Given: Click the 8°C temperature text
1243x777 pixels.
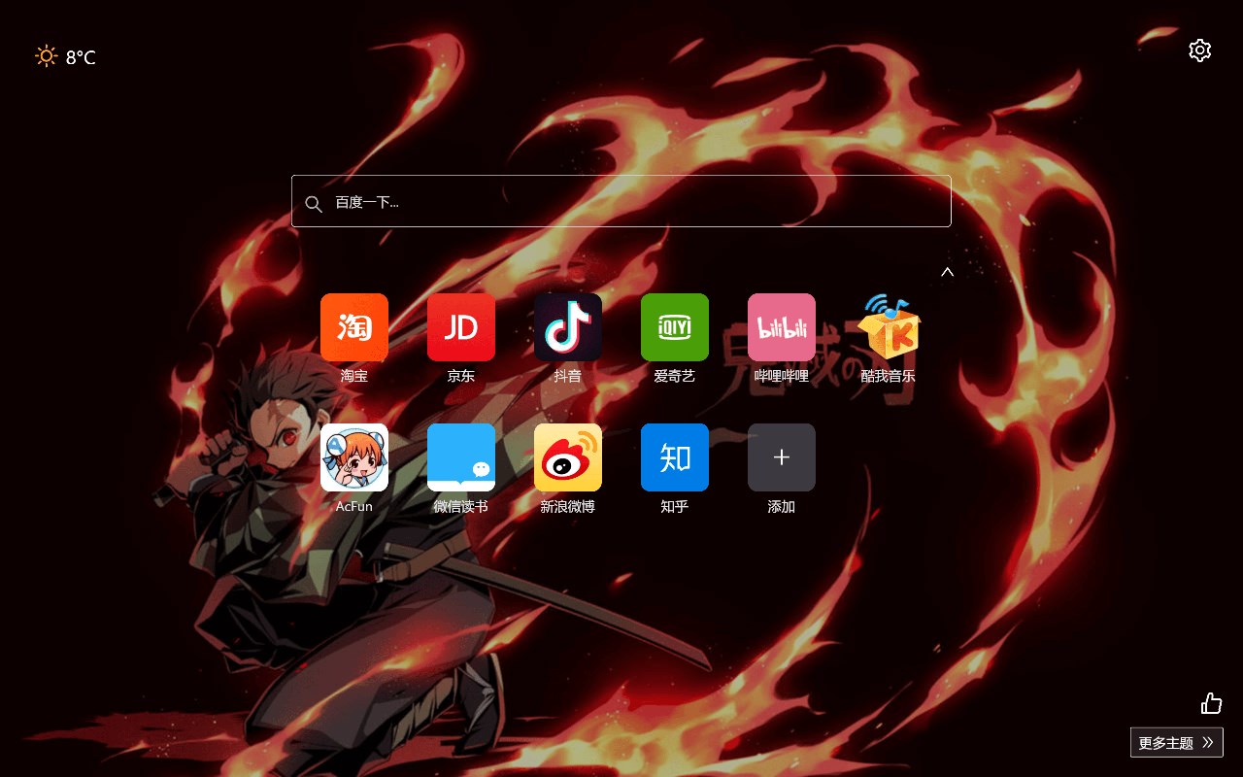Looking at the screenshot, I should pos(81,57).
